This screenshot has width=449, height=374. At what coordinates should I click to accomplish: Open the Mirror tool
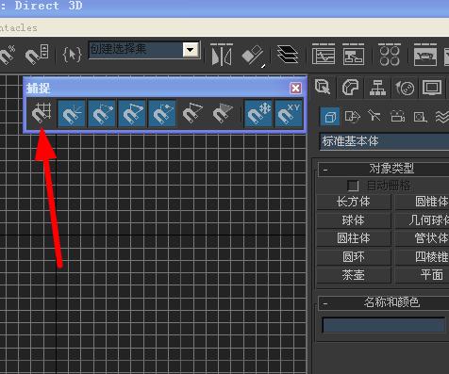(222, 56)
